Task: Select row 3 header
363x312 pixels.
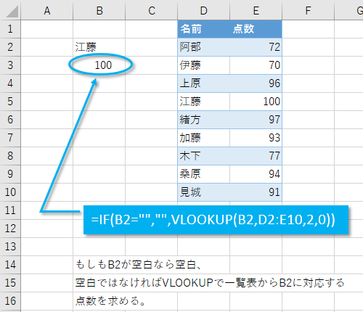Action: [10, 65]
